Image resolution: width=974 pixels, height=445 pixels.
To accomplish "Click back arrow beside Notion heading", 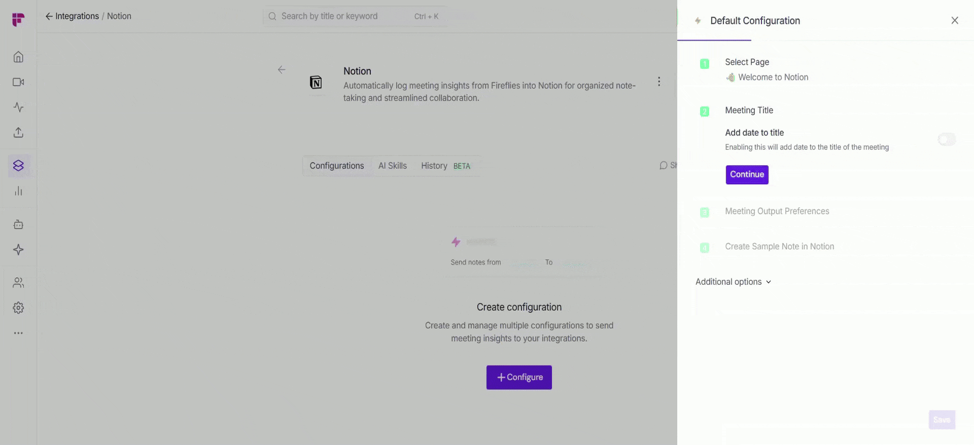I will pyautogui.click(x=282, y=70).
